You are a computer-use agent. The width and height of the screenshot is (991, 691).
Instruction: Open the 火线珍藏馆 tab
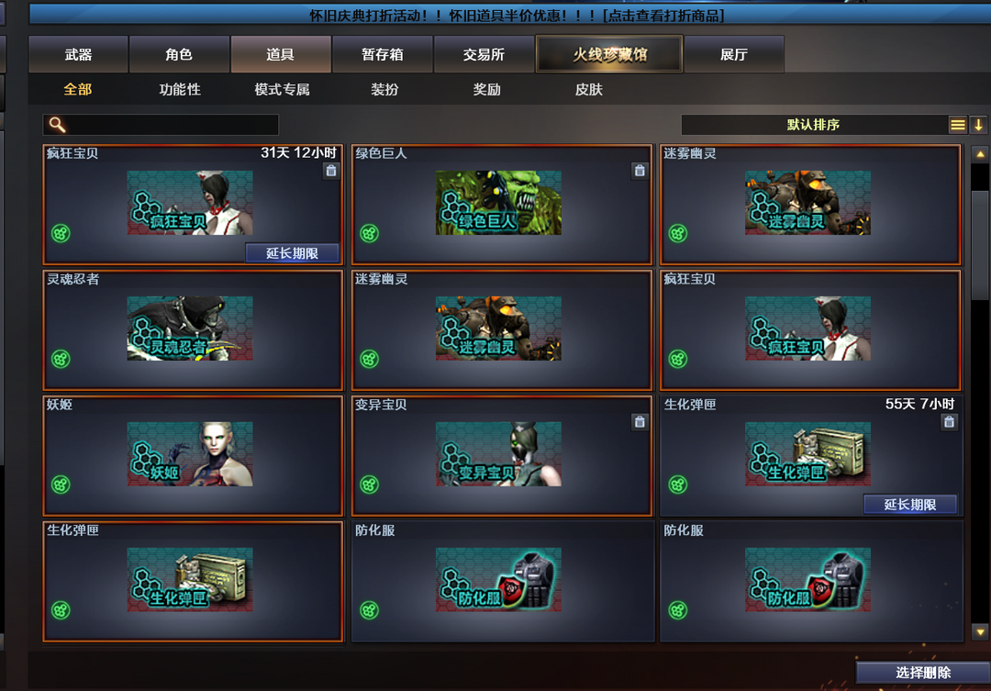(609, 54)
